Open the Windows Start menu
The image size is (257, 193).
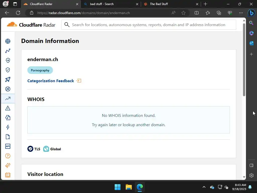pos(117,187)
